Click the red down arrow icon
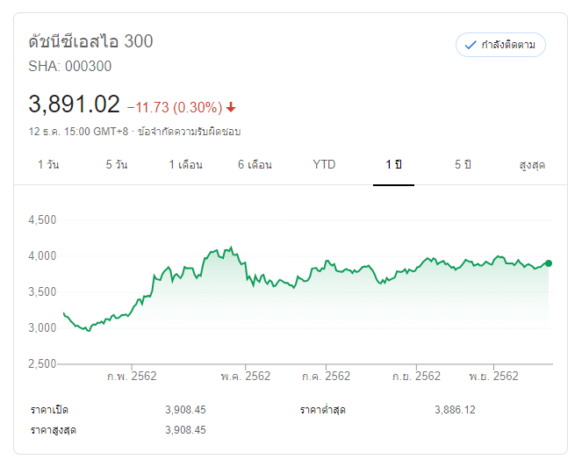 point(231,108)
